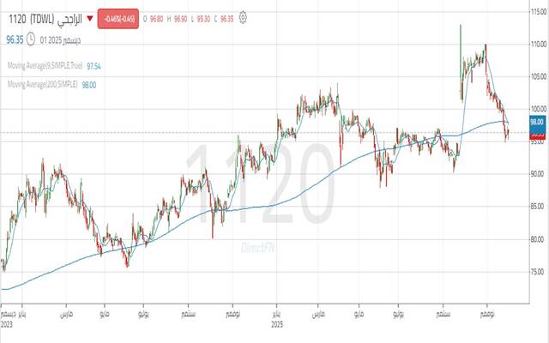
Task: Click the OHLC close value C 96.35
Action: click(x=228, y=17)
